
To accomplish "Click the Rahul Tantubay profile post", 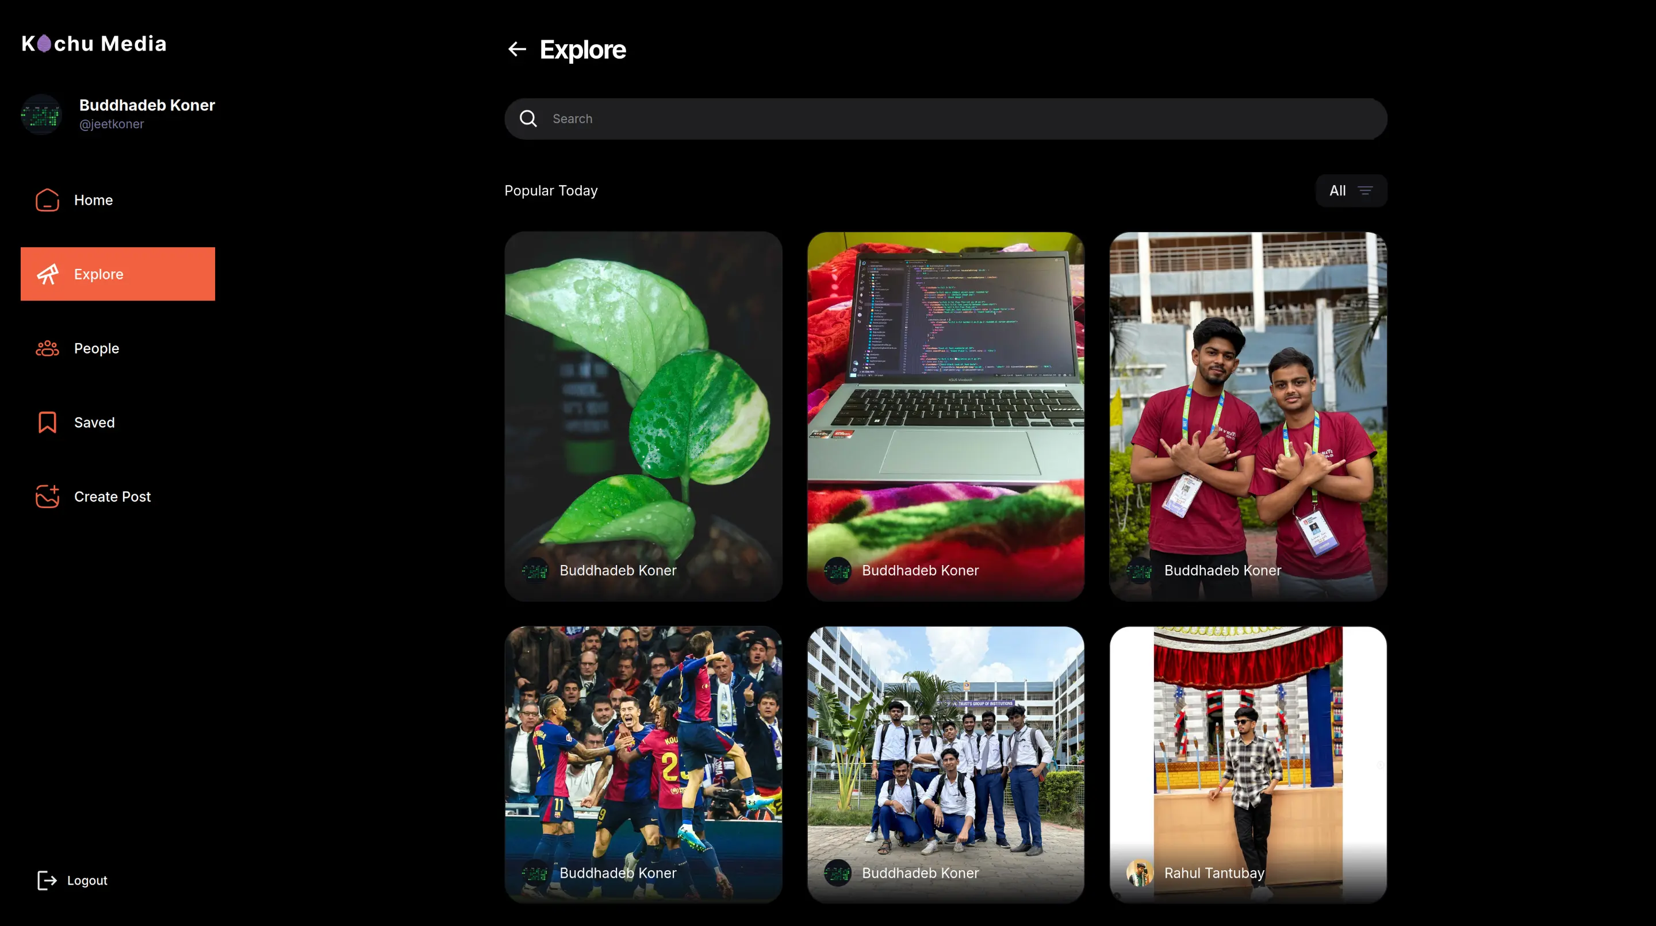I will click(x=1248, y=766).
